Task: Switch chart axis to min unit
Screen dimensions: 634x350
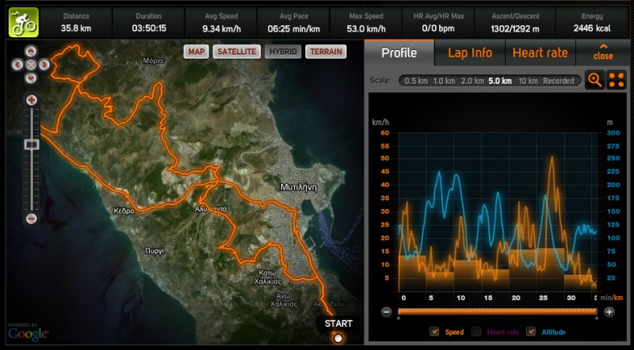Action: coord(606,298)
